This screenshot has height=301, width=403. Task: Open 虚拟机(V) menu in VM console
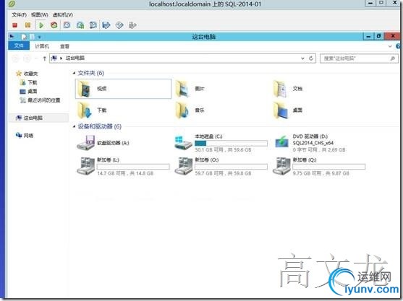63,15
